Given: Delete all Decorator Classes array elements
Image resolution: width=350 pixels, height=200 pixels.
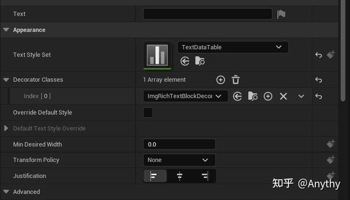Looking at the screenshot, I should coord(235,80).
